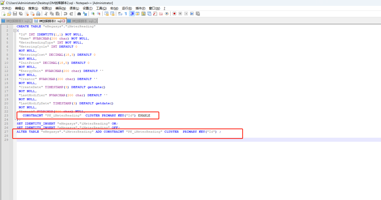Open the ? help menu
Image resolution: width=381 pixels, height=200 pixels.
point(164,8)
